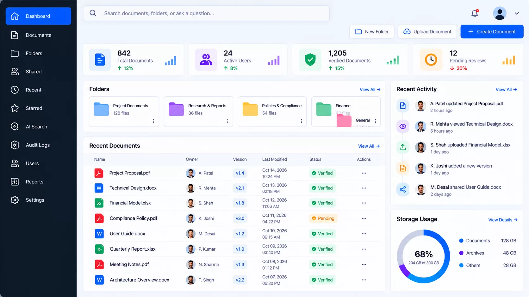The image size is (529, 297).
Task: Click the Pending status badge
Action: click(323, 218)
